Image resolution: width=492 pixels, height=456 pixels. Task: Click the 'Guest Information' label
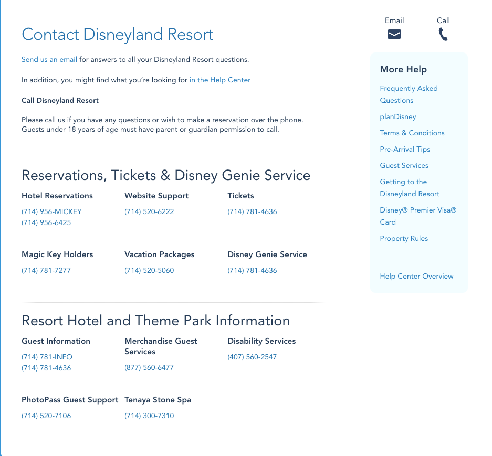pyautogui.click(x=56, y=341)
